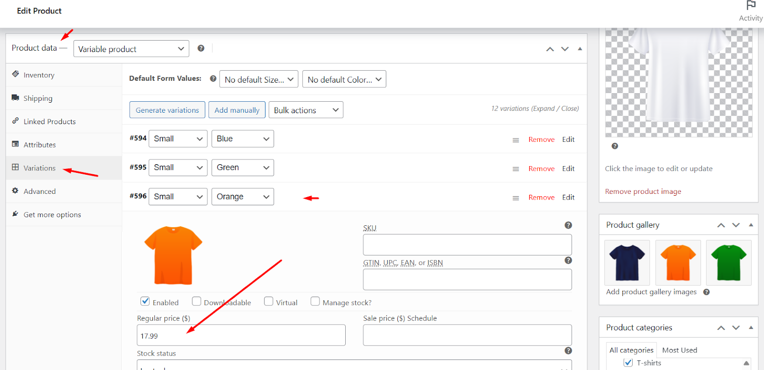Click the Sale price input field
The image size is (764, 370).
467,335
